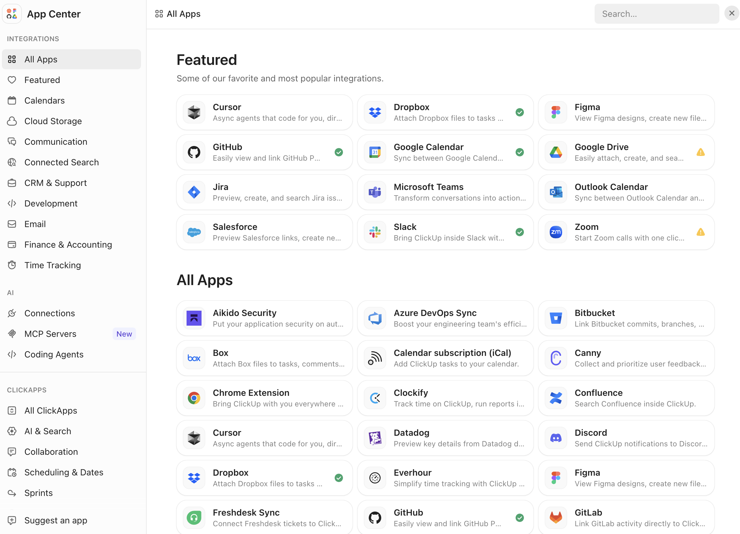This screenshot has width=740, height=534.
Task: Open Finance & Accounting
Action: click(71, 244)
